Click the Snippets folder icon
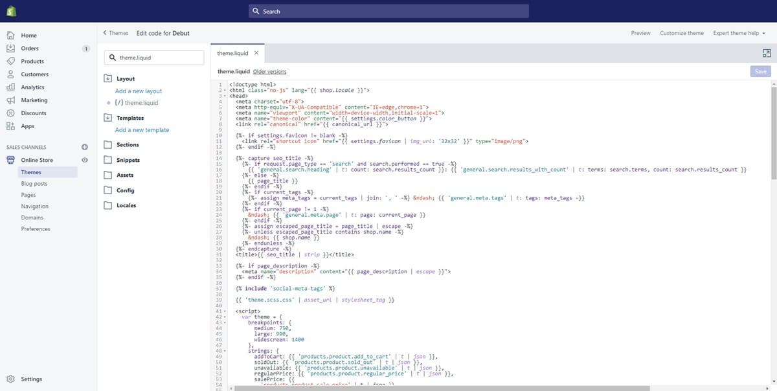Screen dimensions: 777x391 [108, 160]
